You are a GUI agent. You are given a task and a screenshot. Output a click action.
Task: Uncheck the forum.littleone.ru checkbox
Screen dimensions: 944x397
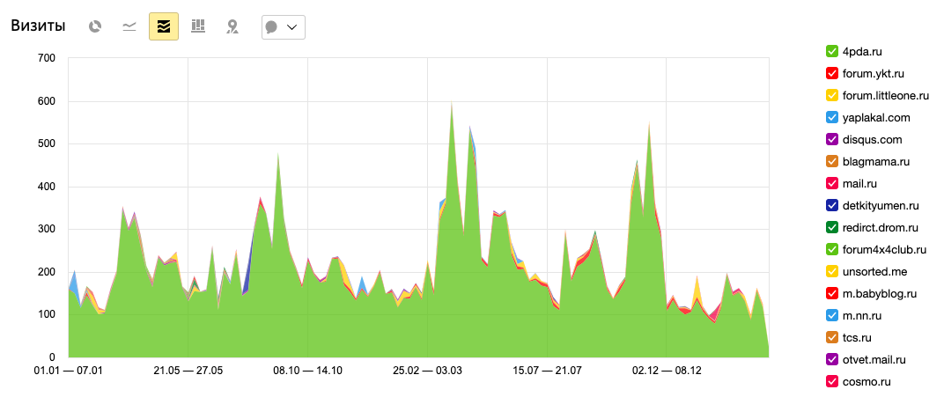(x=832, y=96)
